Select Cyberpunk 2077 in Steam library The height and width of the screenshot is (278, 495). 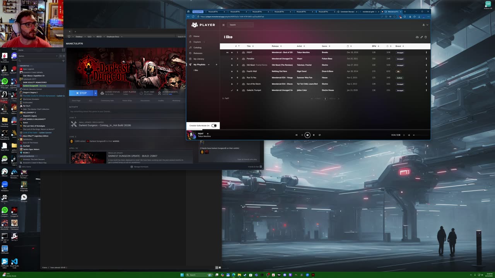[x=29, y=79]
